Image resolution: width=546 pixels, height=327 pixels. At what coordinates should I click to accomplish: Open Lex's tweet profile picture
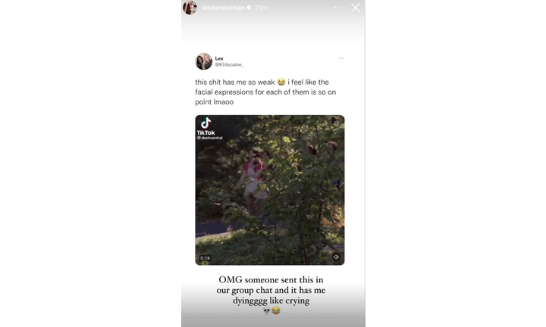click(x=204, y=61)
